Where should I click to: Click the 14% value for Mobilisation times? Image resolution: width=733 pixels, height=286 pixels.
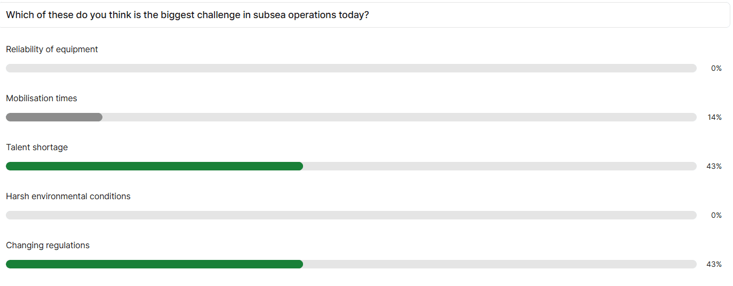[714, 117]
